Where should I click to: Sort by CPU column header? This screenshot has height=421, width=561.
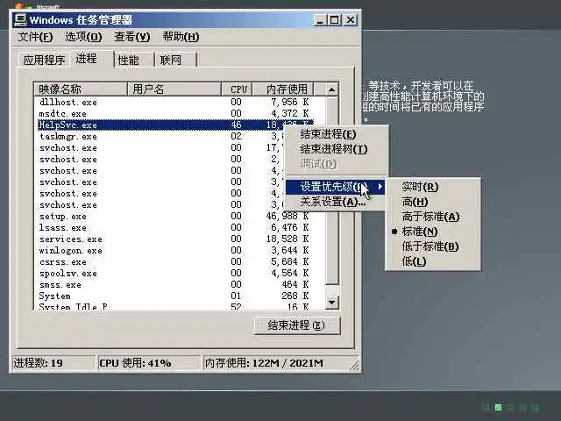pos(237,89)
